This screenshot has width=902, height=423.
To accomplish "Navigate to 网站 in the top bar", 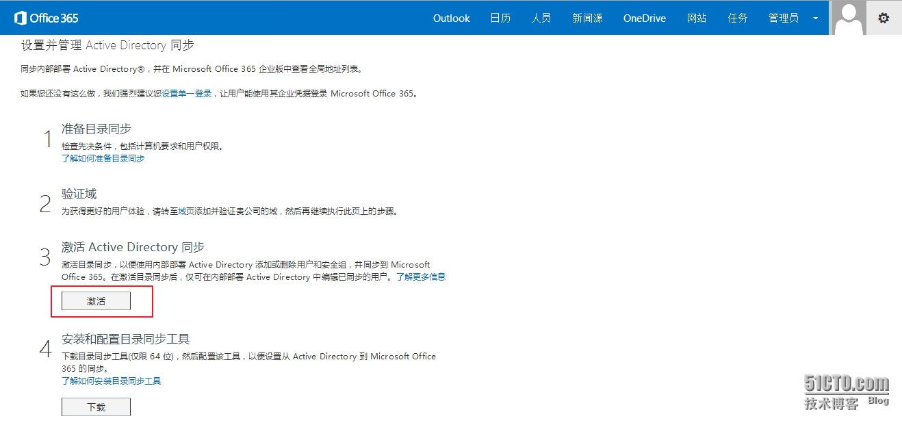I will (697, 18).
